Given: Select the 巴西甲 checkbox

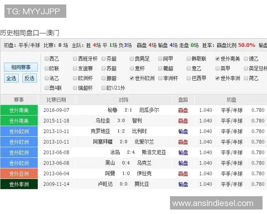Looking at the screenshot, I should point(189,78).
